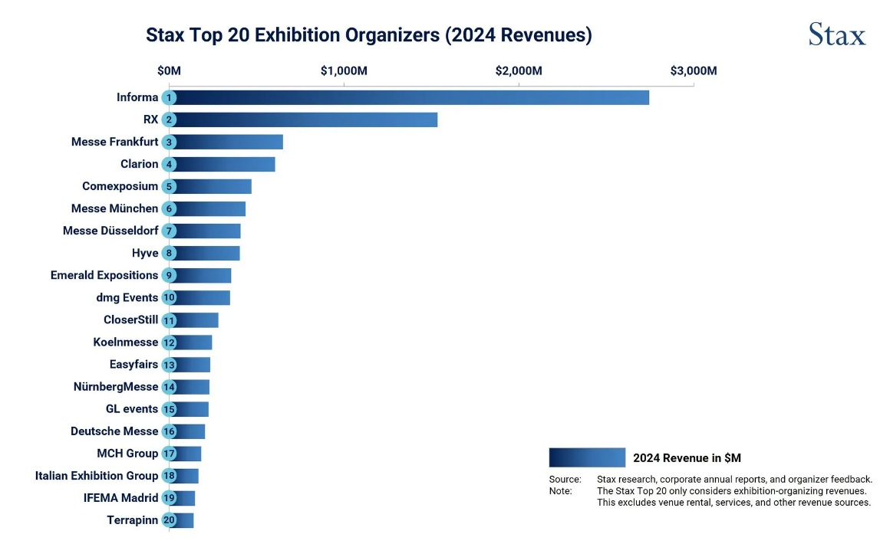Click the rank 8 circle beside Hyve

[169, 253]
